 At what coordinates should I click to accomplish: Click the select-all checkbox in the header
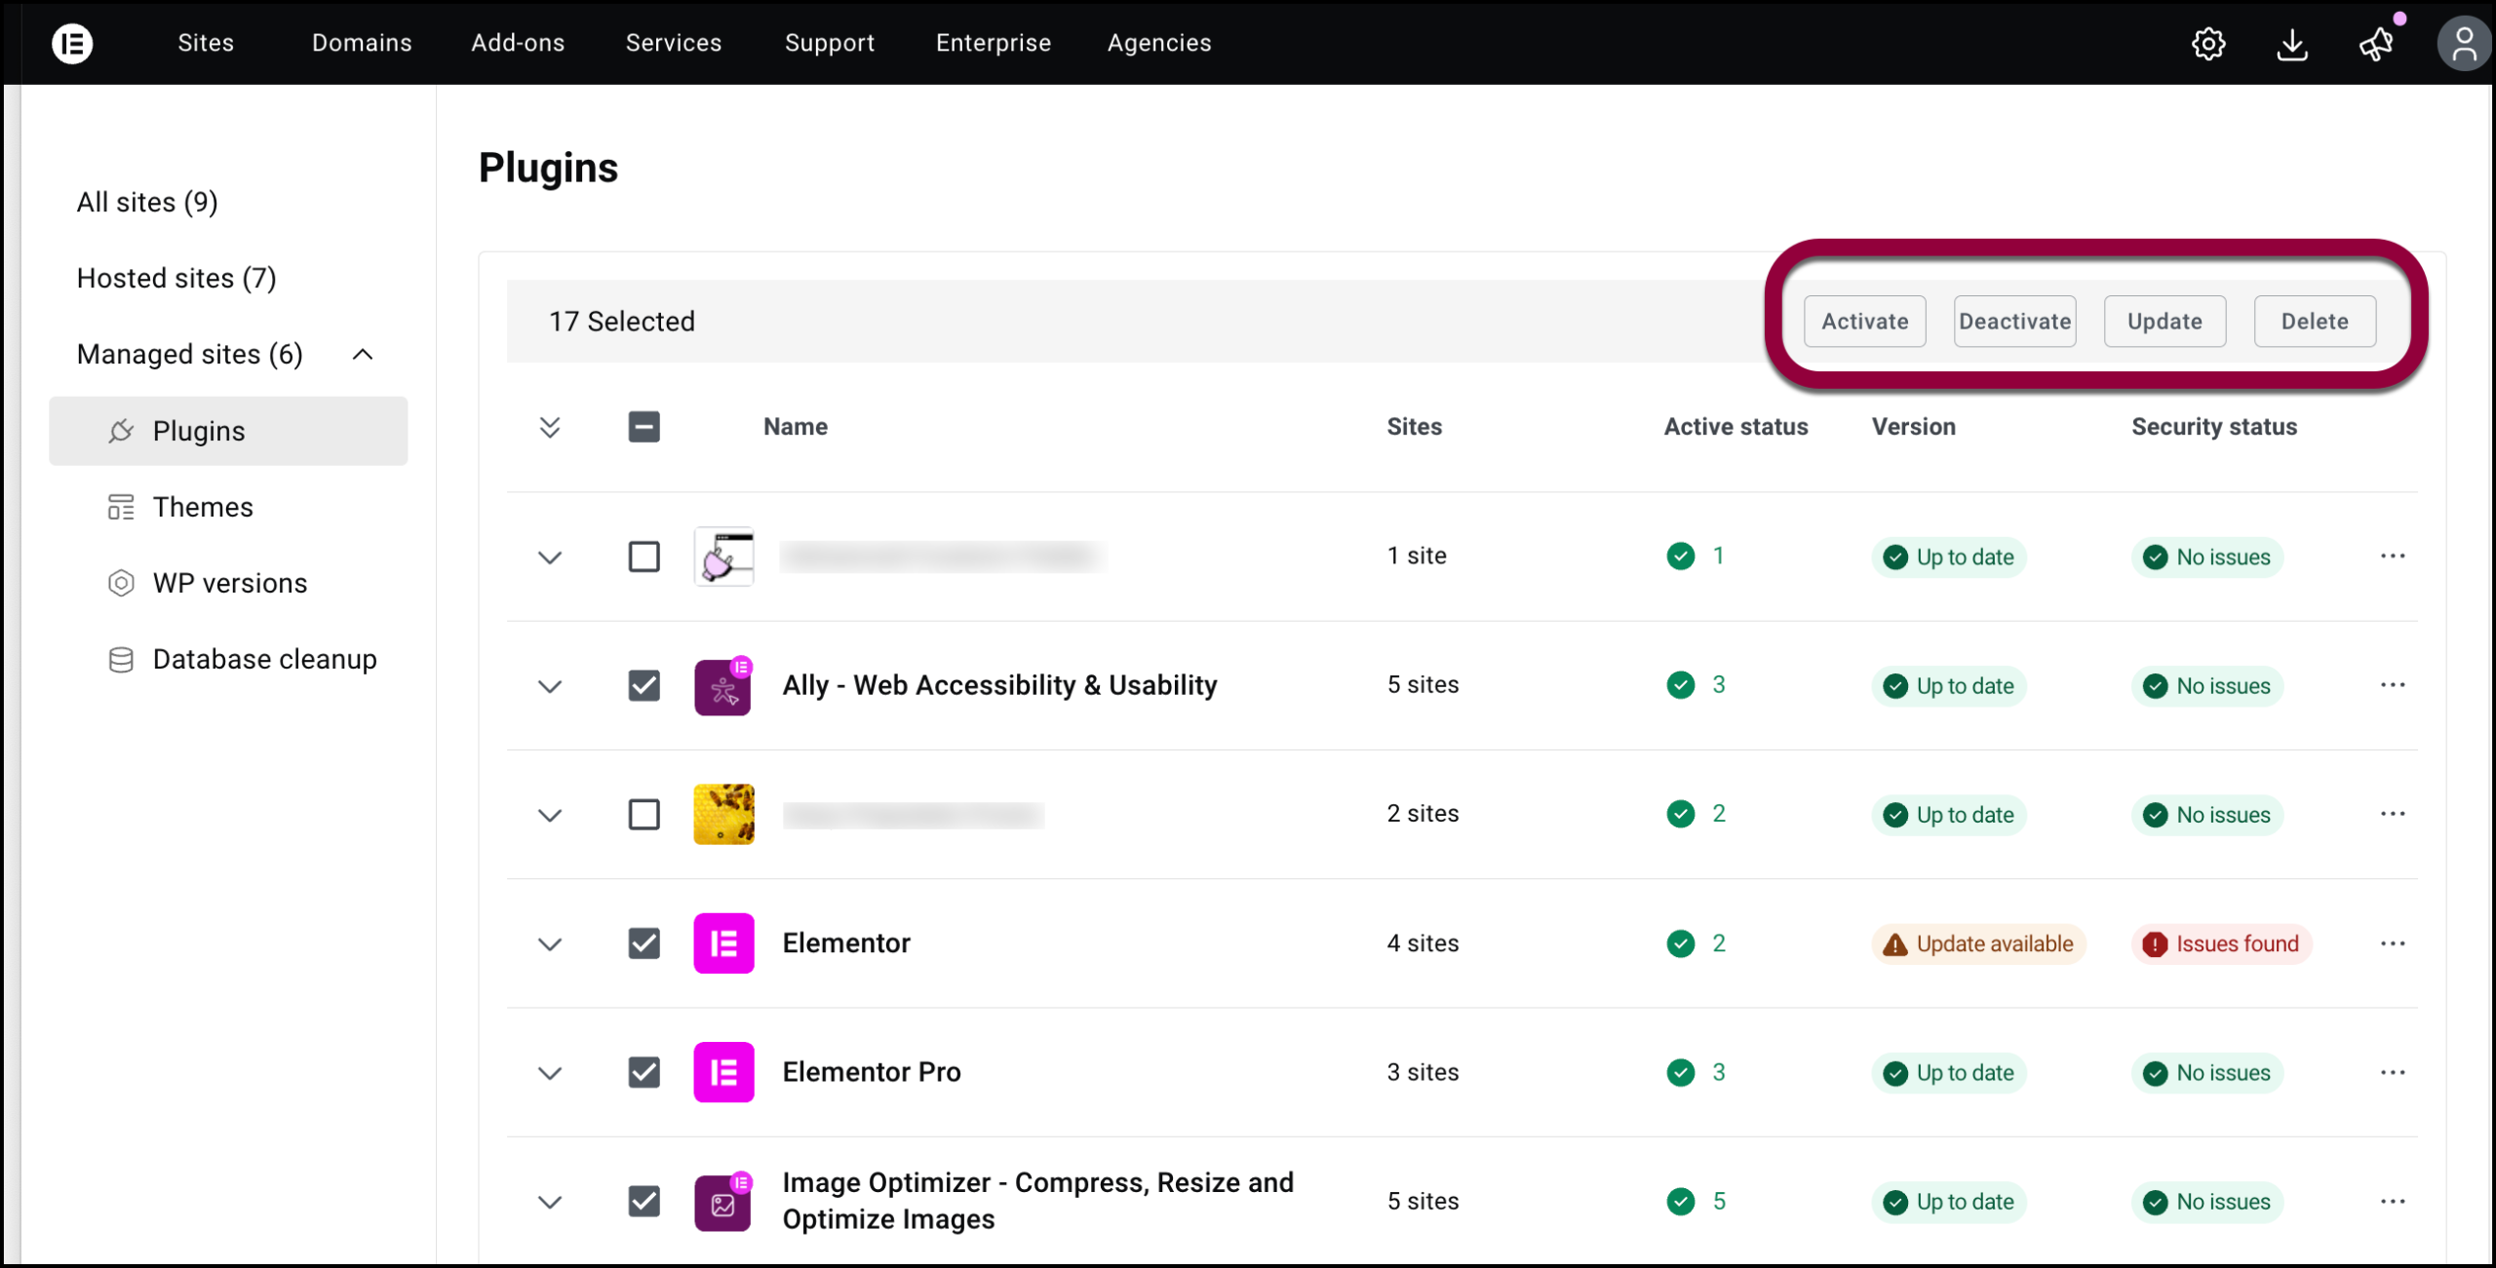(x=643, y=426)
